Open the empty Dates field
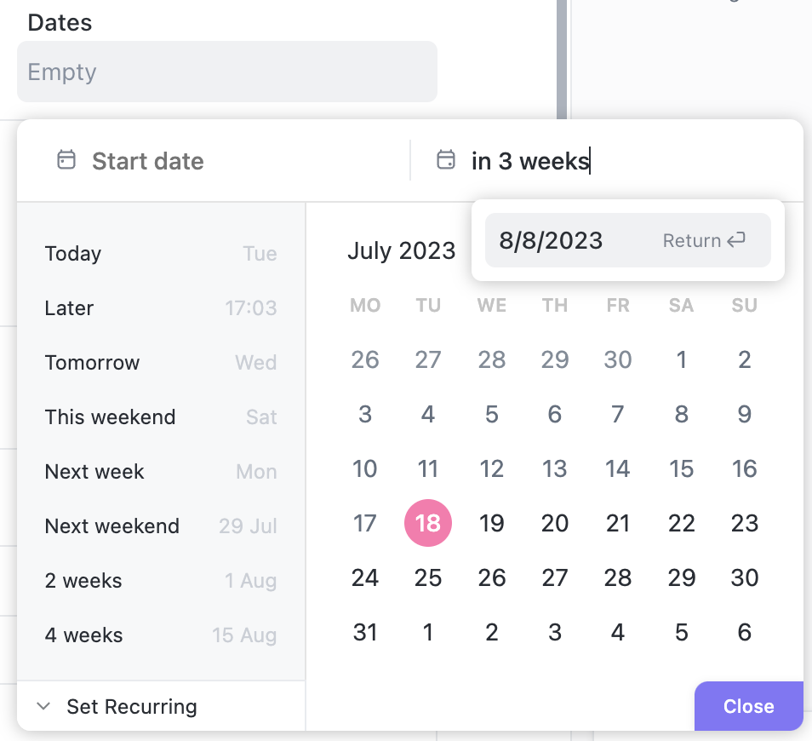Screen dimensions: 812x741 [x=226, y=72]
